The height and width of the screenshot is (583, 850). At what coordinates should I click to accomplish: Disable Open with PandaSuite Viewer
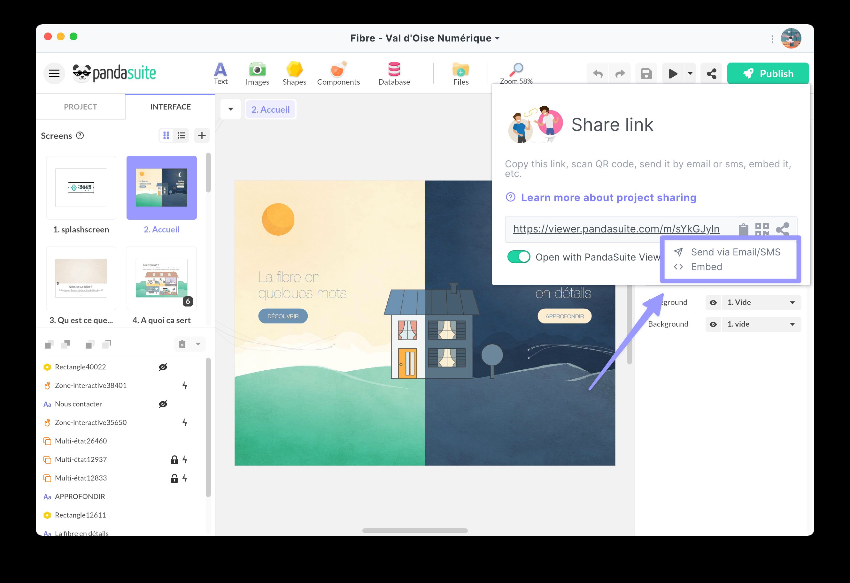(519, 257)
